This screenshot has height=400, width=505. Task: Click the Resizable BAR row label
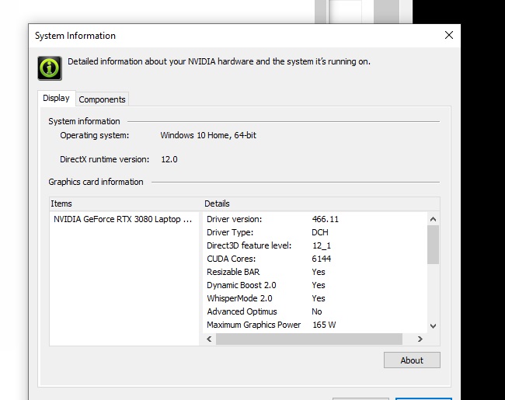click(x=233, y=272)
